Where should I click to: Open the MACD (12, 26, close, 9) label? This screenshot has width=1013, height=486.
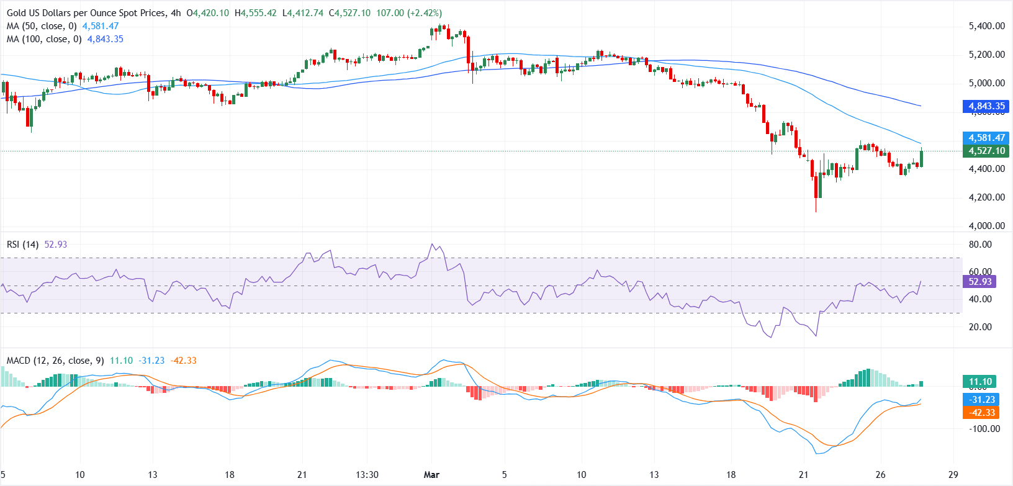(55, 361)
